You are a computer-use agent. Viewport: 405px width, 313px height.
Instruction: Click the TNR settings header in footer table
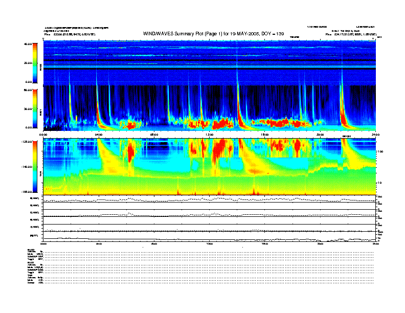pyautogui.click(x=30, y=276)
